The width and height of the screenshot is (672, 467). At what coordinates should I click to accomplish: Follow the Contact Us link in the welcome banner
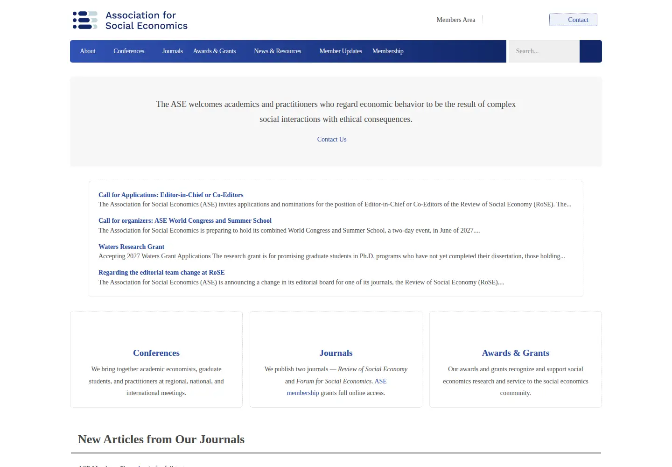click(x=332, y=140)
